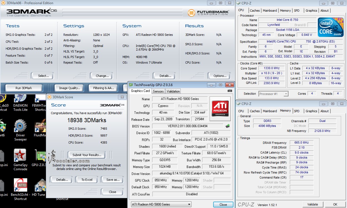Export the score with To Excel
This screenshot has height=208, width=347.
[x=87, y=180]
